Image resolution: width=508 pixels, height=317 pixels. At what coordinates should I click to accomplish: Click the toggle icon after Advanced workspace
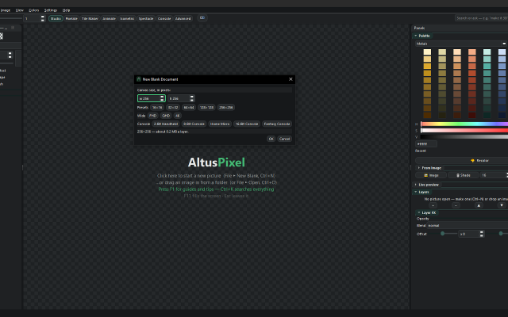coord(202,17)
